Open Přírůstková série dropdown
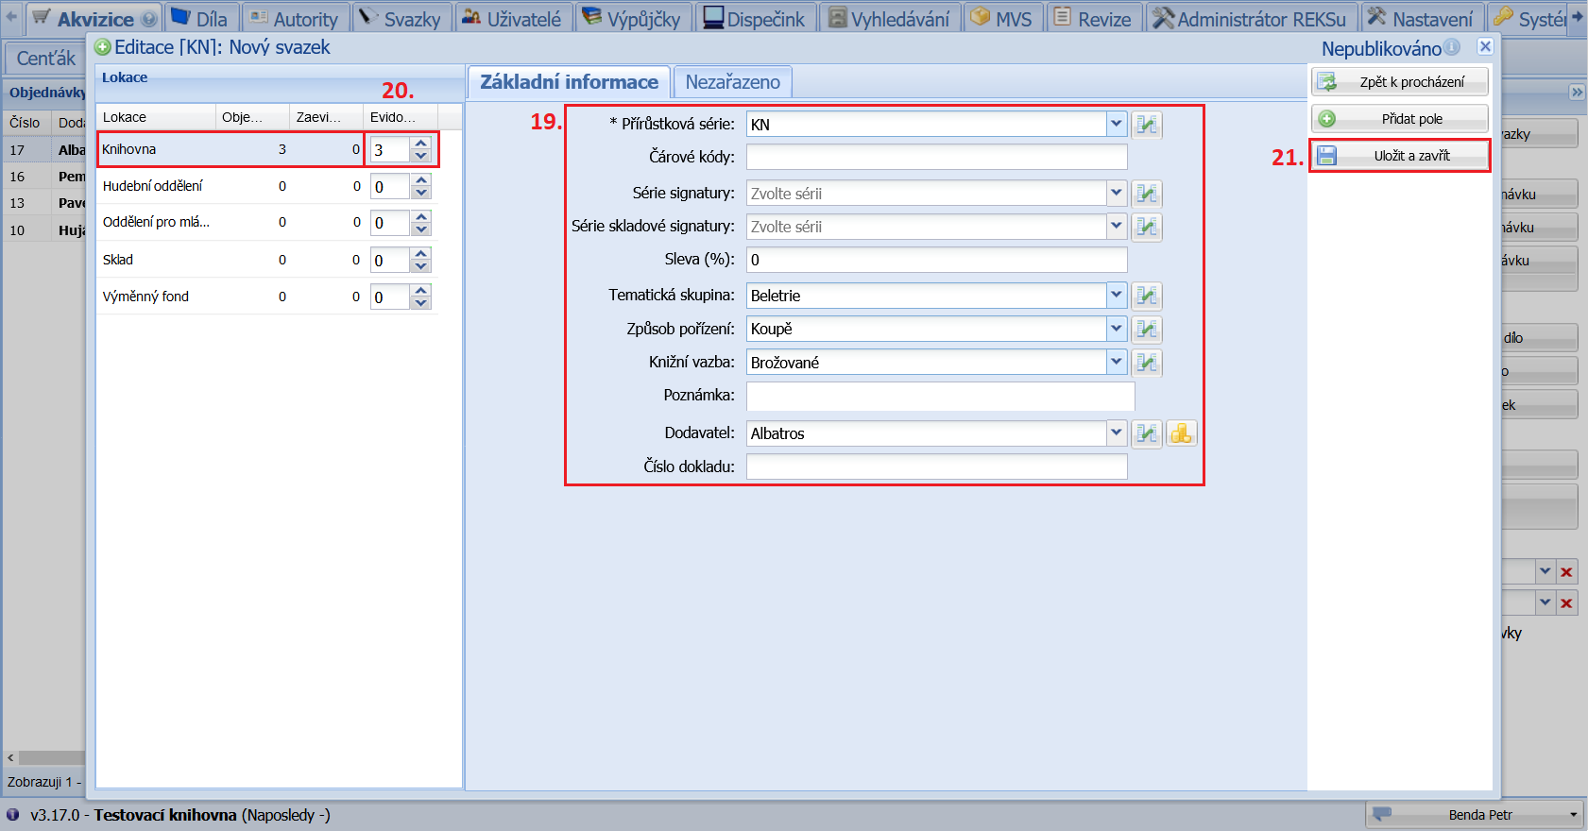The image size is (1588, 831). (1117, 124)
